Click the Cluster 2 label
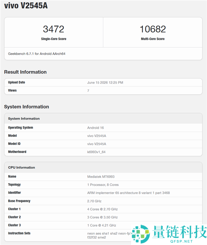Viewport: 207px width, 245px height. (14, 217)
